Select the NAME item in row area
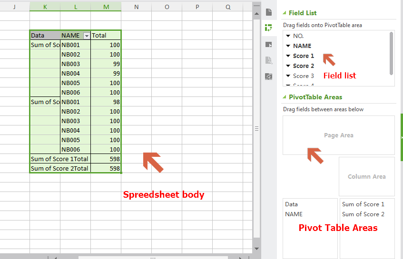This screenshot has width=403, height=259. coord(294,214)
